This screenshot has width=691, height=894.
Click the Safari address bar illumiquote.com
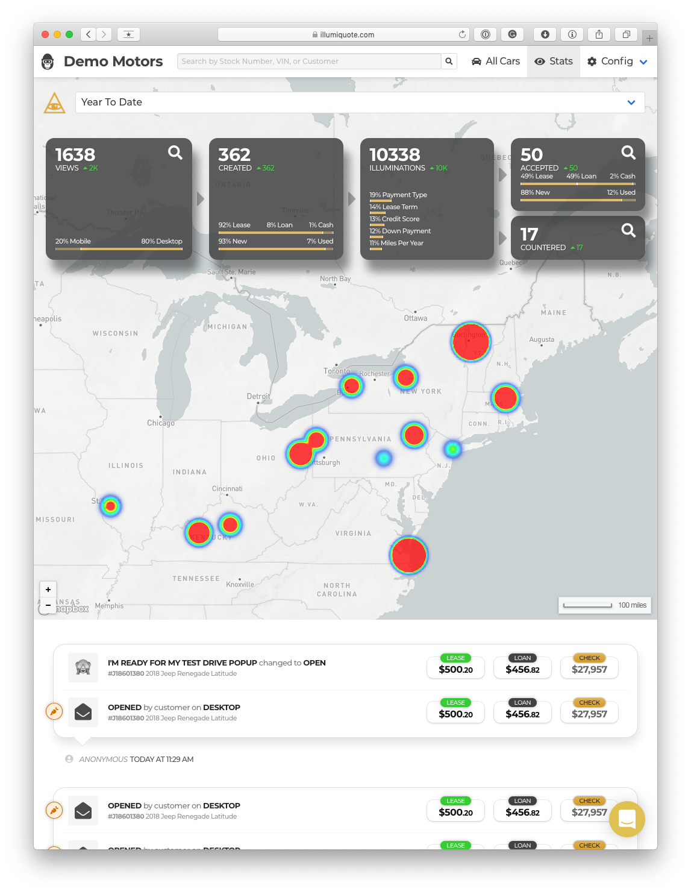pos(343,34)
